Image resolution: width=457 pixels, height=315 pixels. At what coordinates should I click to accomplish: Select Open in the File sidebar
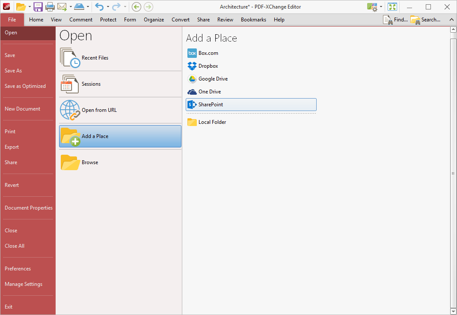[28, 33]
